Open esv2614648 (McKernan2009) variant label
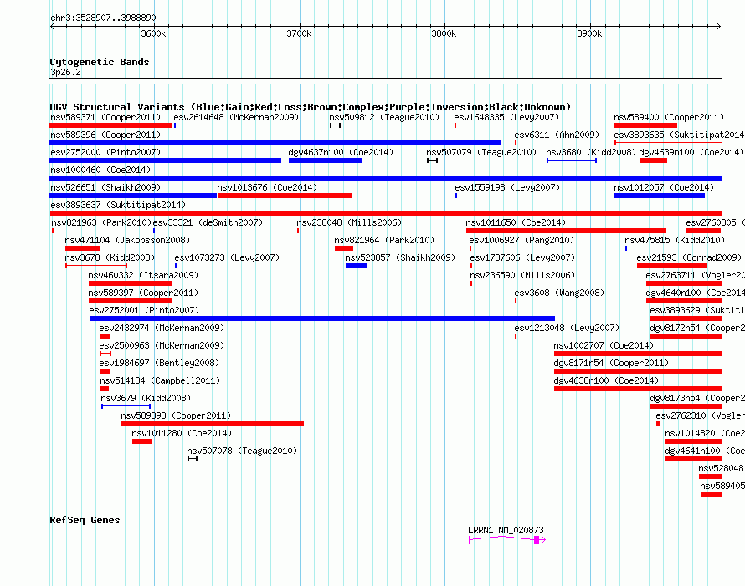The width and height of the screenshot is (745, 586). point(236,117)
